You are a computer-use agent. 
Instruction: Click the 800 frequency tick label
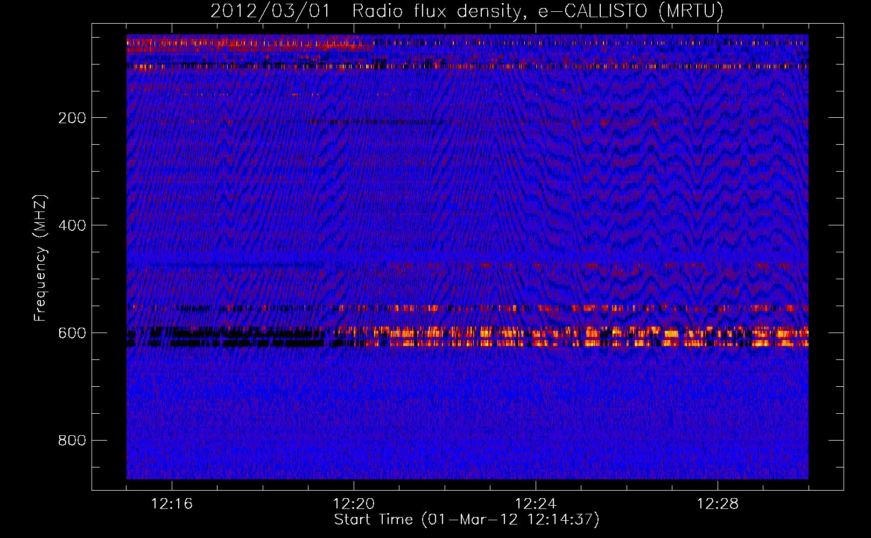coord(72,441)
